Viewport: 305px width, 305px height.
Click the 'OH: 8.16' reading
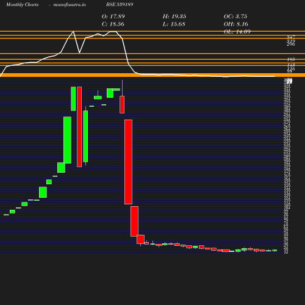pos(236,24)
